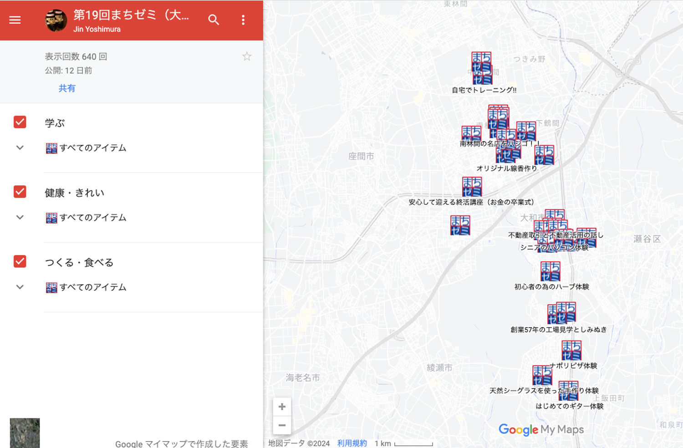This screenshot has width=683, height=448.
Task: Uncheck the 学ぶ layer checkbox
Action: click(x=20, y=122)
